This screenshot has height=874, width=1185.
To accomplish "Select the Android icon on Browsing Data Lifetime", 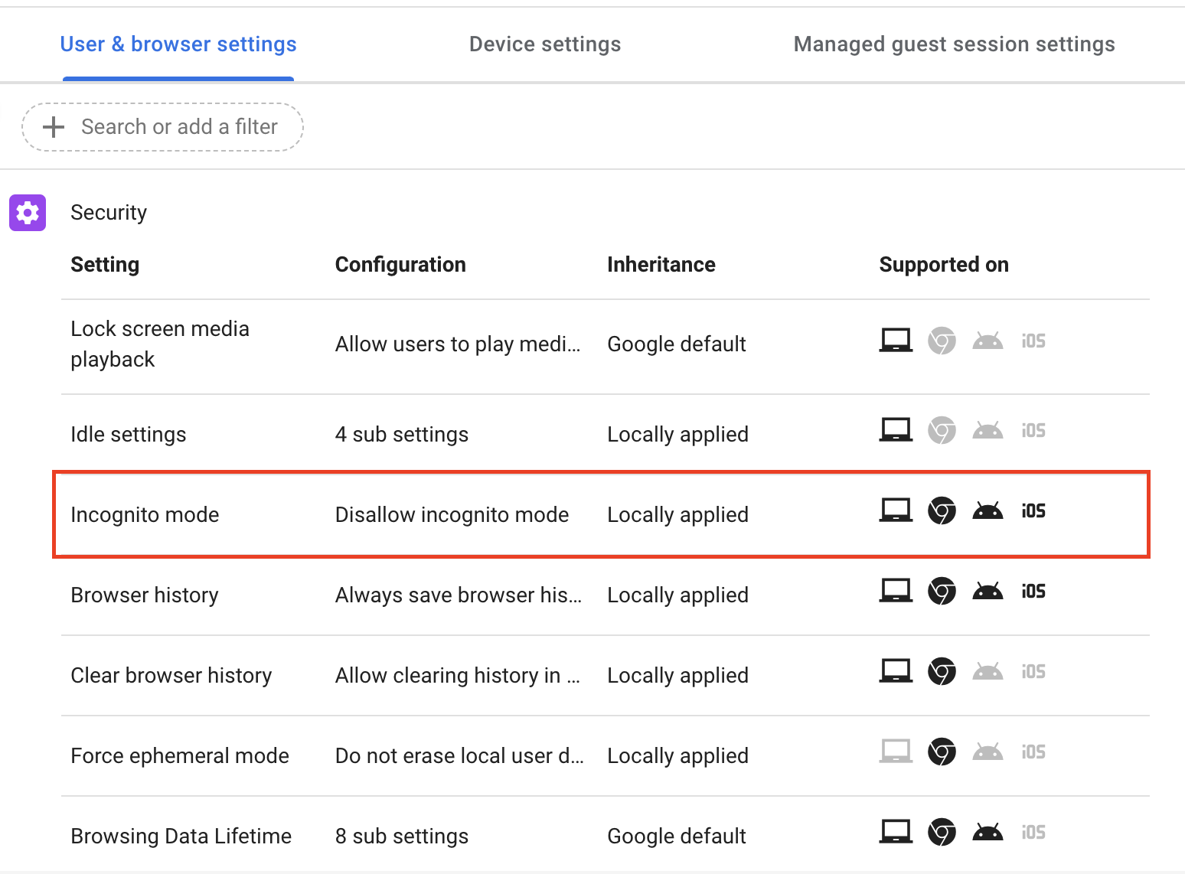I will pos(987,831).
